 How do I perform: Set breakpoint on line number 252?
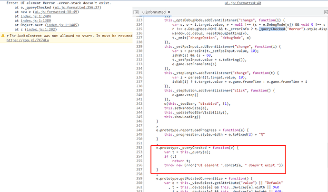(139, 148)
